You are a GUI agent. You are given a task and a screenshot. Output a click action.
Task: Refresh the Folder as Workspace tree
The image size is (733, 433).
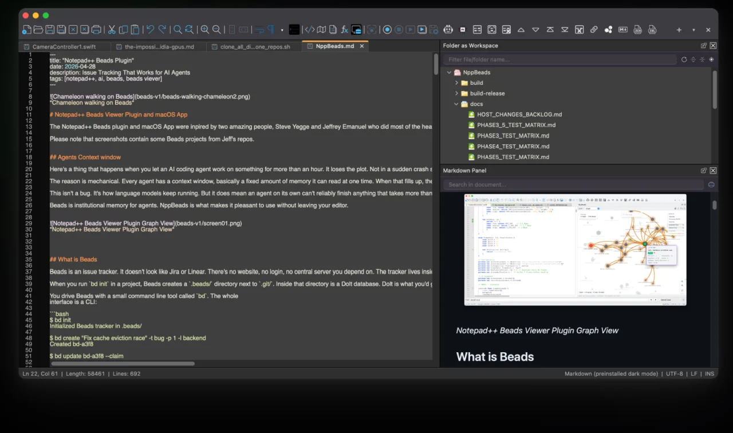point(684,60)
